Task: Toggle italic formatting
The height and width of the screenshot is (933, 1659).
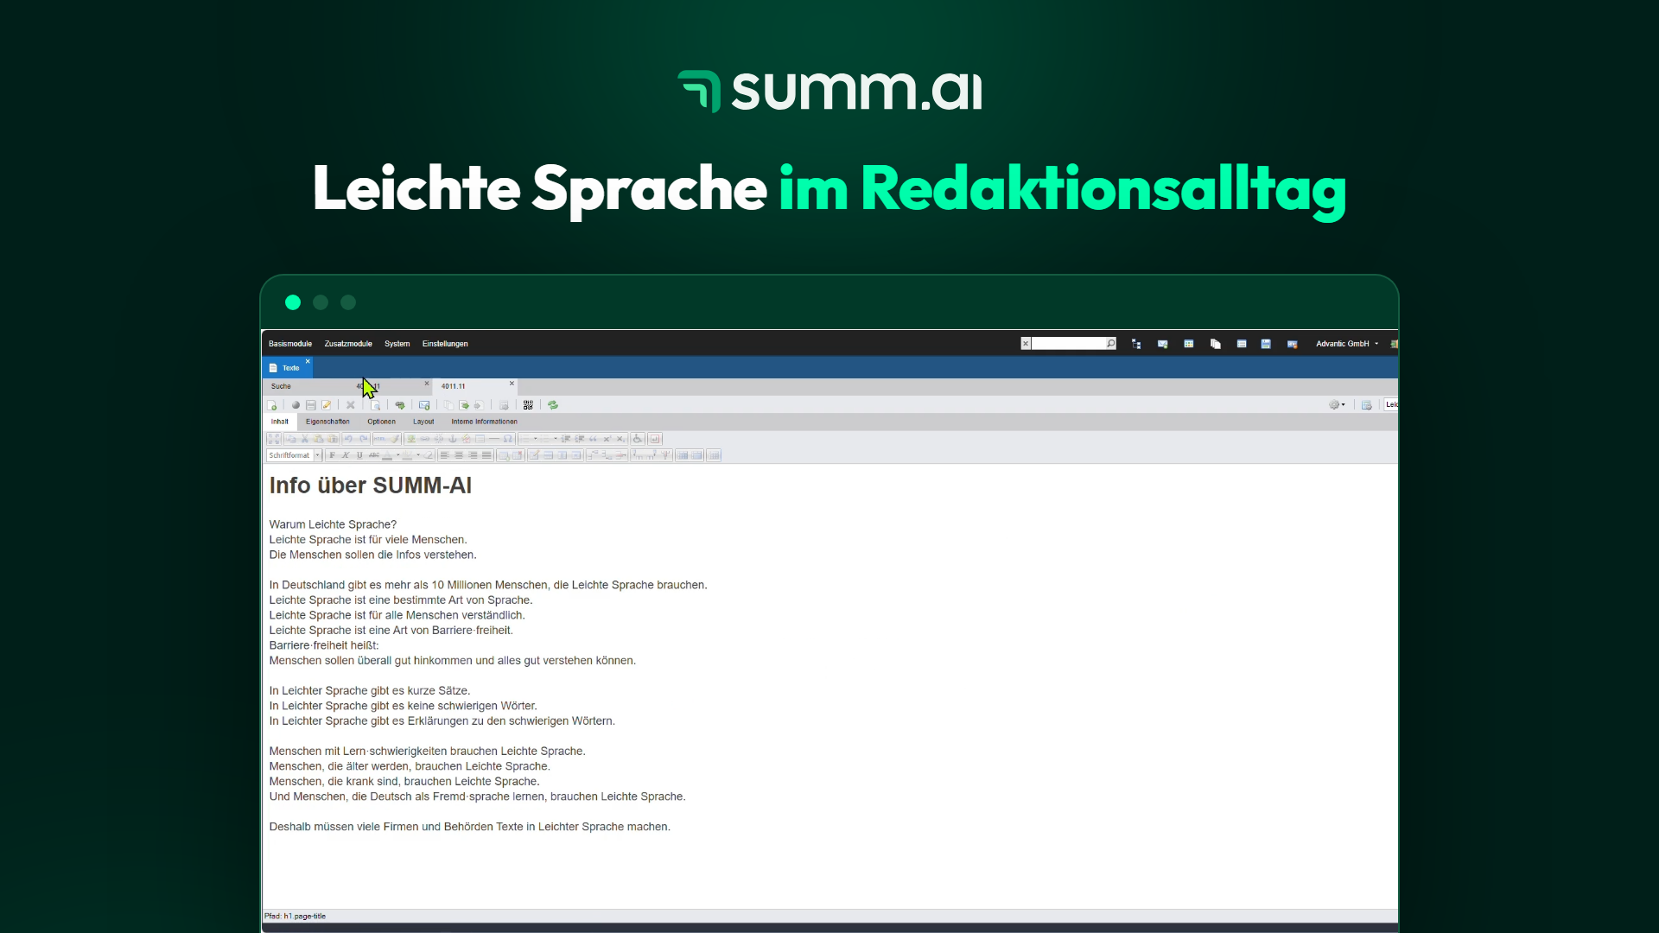Action: [346, 455]
